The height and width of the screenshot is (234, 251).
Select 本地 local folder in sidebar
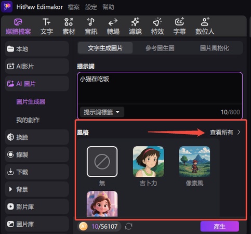click(37, 49)
